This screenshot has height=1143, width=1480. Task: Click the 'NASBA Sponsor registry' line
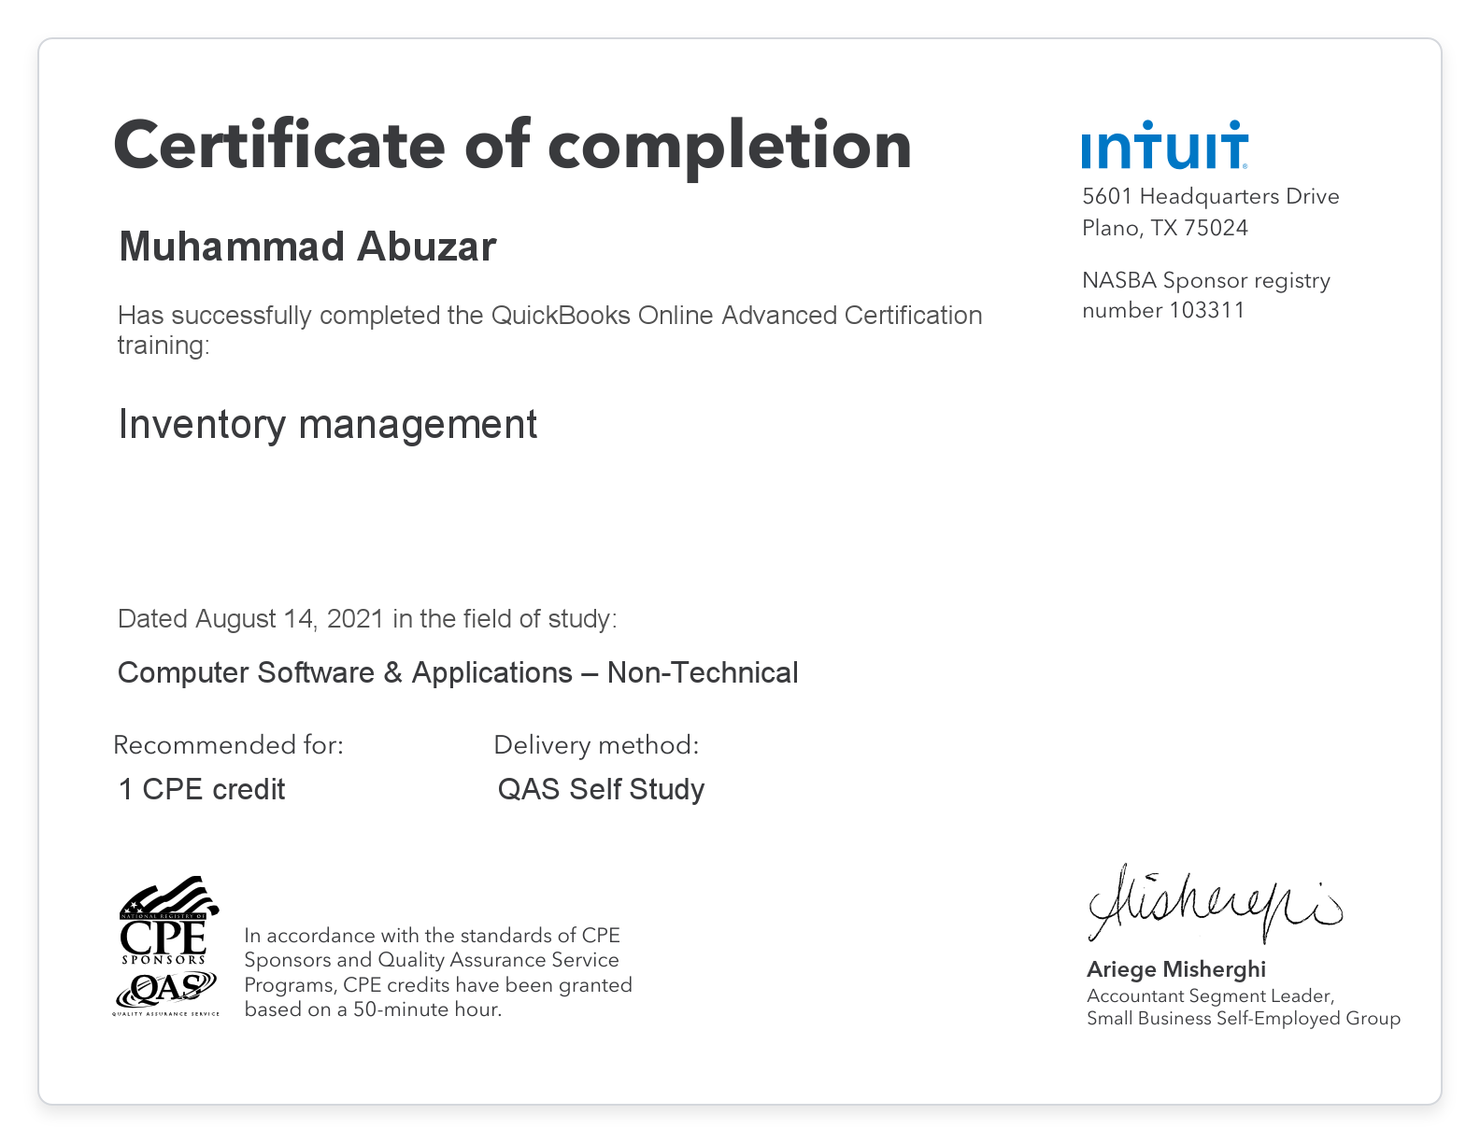point(1206,280)
